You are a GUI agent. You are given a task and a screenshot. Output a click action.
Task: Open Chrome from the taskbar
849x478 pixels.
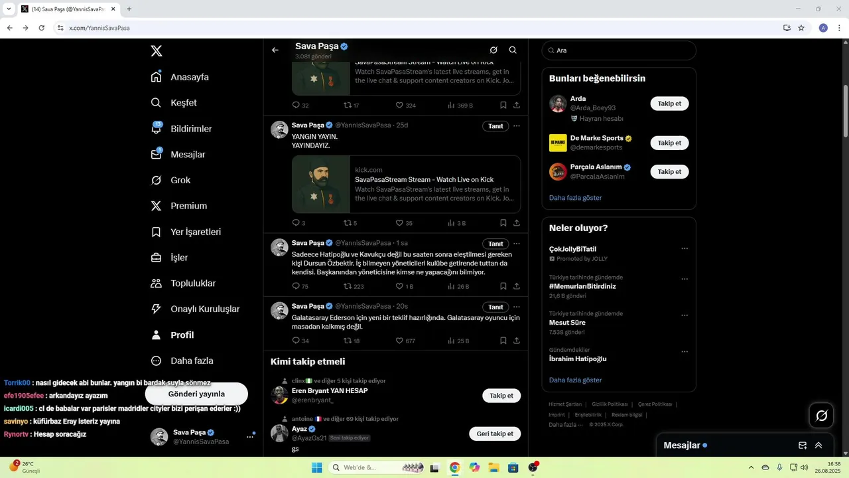454,467
